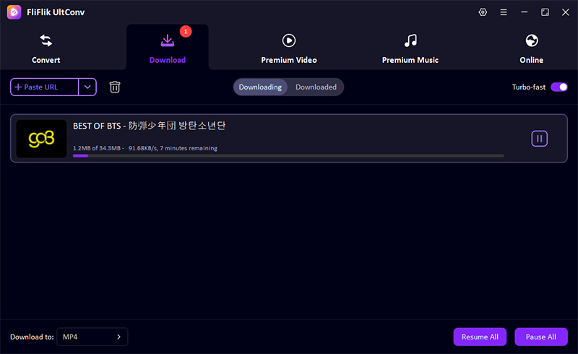Click the red download count badge
Screen dimensions: 578x354
(186, 31)
